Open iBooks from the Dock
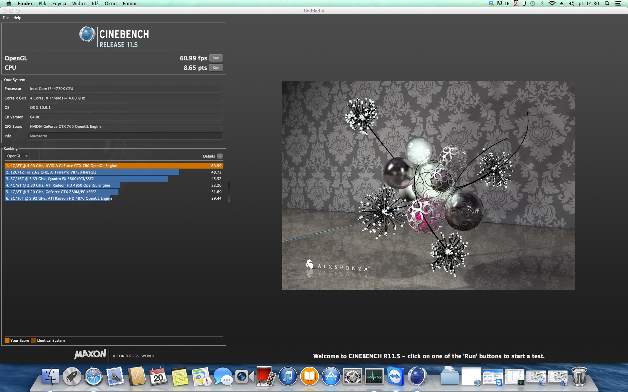 (x=309, y=376)
